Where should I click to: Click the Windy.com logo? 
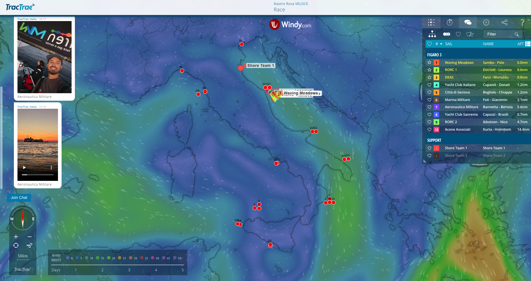290,25
